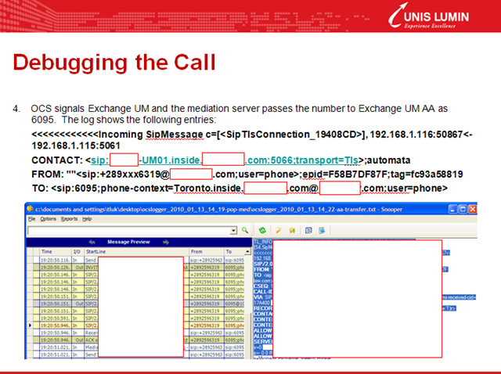Viewport: 501px width, 374px height.
Task: Select the 19:20:50.126 Out INVITE row
Action: click(x=139, y=268)
